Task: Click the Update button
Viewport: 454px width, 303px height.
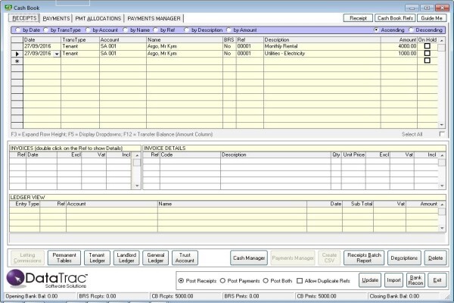Action: (x=370, y=280)
